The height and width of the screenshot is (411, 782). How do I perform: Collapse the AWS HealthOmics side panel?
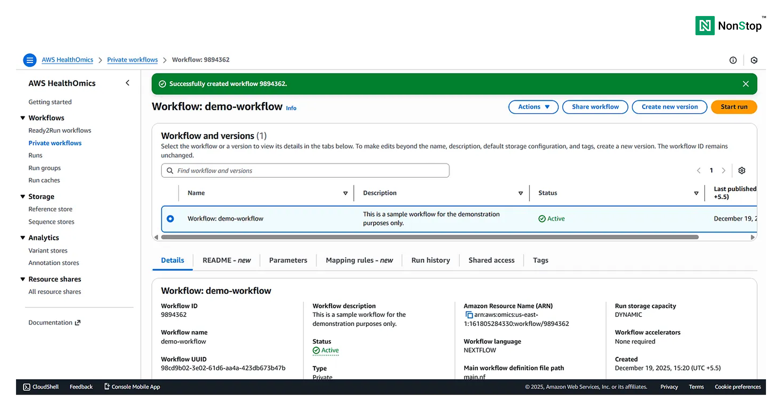tap(127, 83)
